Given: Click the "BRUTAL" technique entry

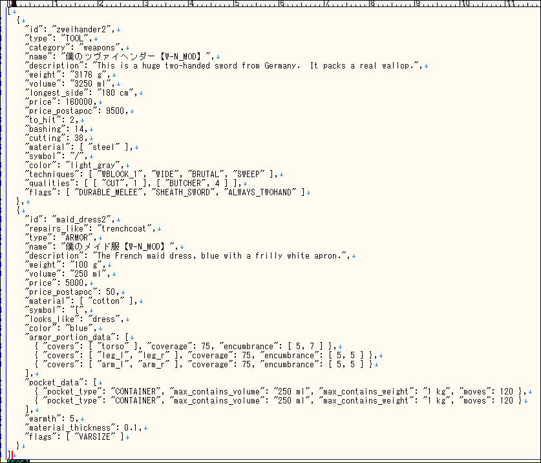Looking at the screenshot, I should pyautogui.click(x=205, y=174).
